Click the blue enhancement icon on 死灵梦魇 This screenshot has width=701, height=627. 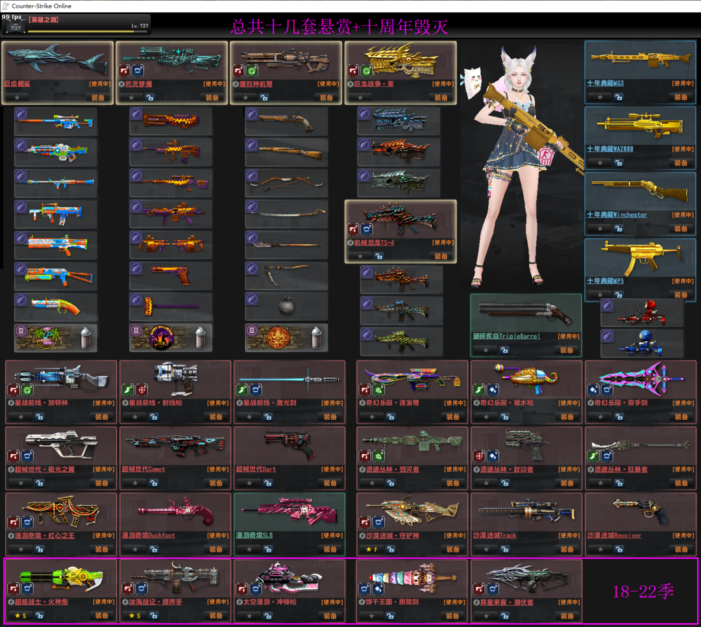[138, 71]
